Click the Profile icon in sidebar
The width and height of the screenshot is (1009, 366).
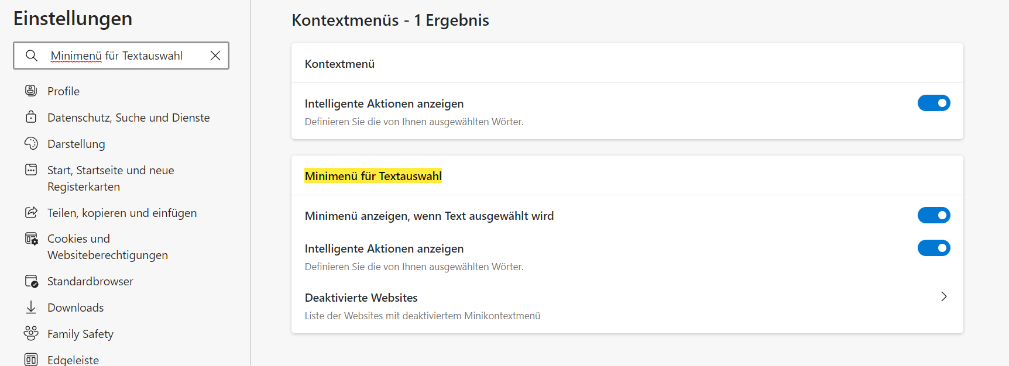[31, 91]
